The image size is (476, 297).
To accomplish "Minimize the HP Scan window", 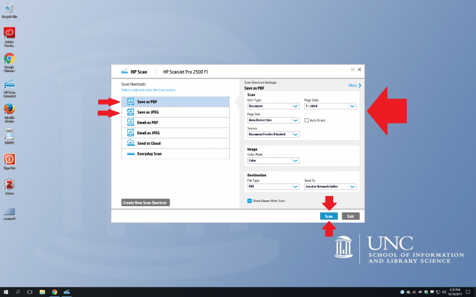I will pos(353,69).
